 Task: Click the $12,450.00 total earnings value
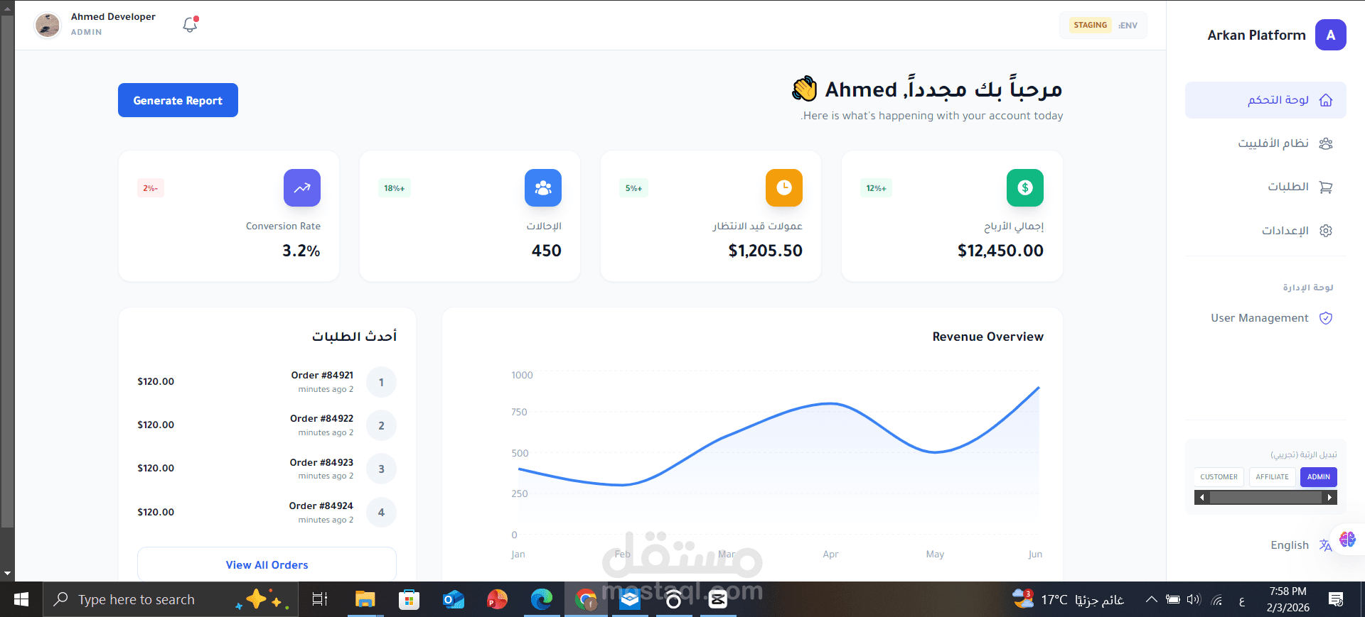click(1000, 251)
